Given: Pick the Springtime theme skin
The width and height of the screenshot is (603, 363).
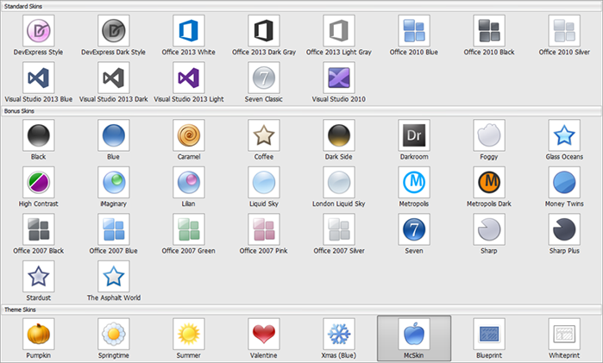Looking at the screenshot, I should pos(114,334).
